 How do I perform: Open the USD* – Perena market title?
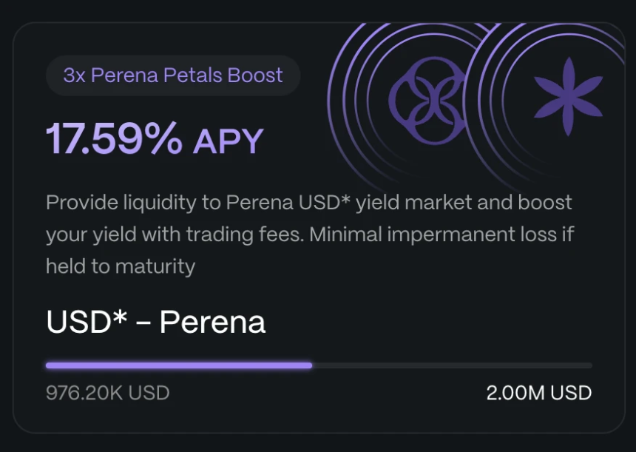155,322
